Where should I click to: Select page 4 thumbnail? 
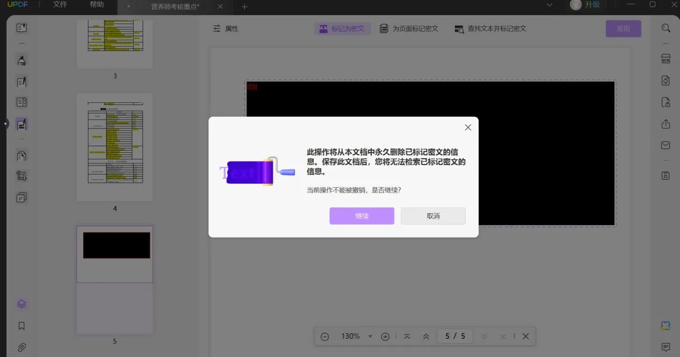tap(114, 147)
